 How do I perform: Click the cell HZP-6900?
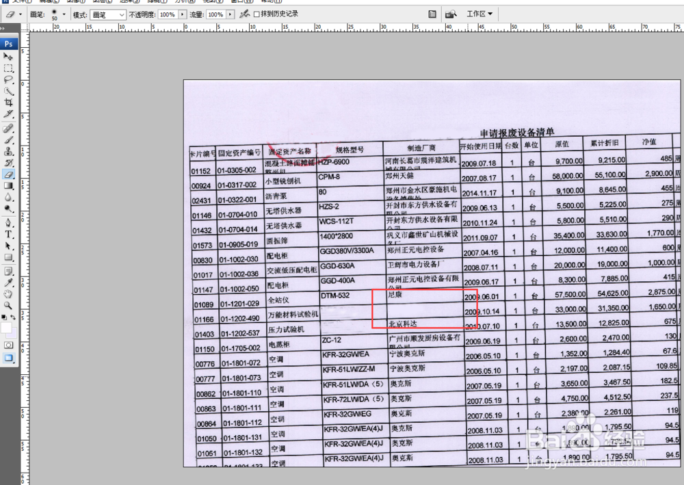point(334,162)
